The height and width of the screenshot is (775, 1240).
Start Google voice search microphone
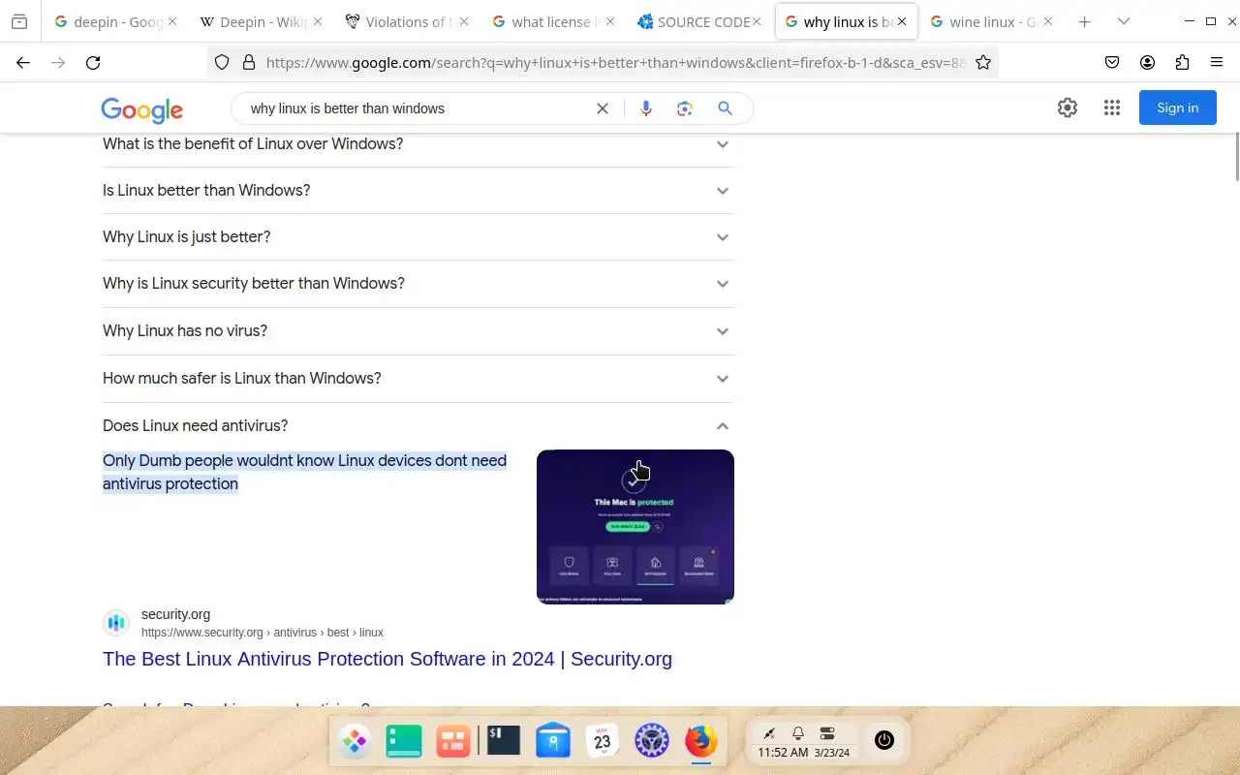[x=646, y=108]
